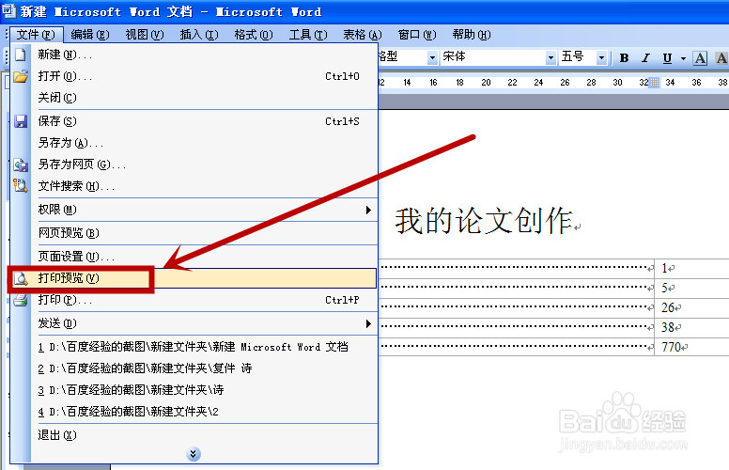This screenshot has height=470, width=729.
Task: Open recent file 4 ending in 2
Action: [194, 412]
